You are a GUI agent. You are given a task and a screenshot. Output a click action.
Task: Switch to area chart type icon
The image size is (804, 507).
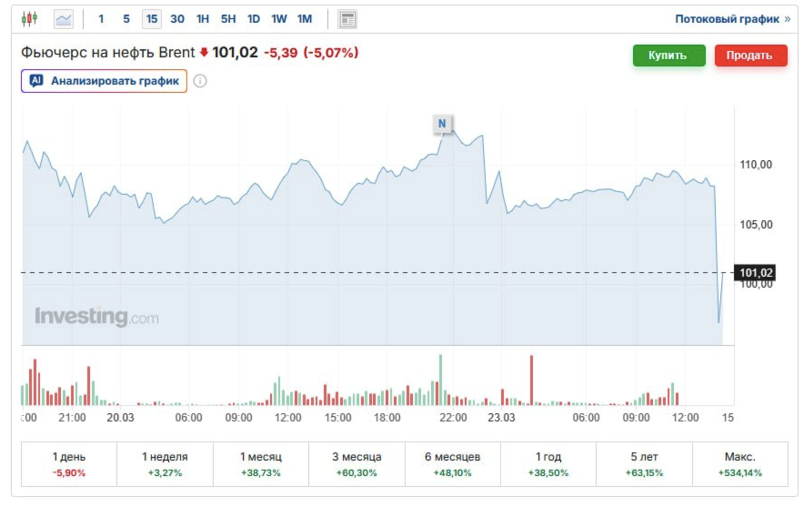click(x=64, y=19)
